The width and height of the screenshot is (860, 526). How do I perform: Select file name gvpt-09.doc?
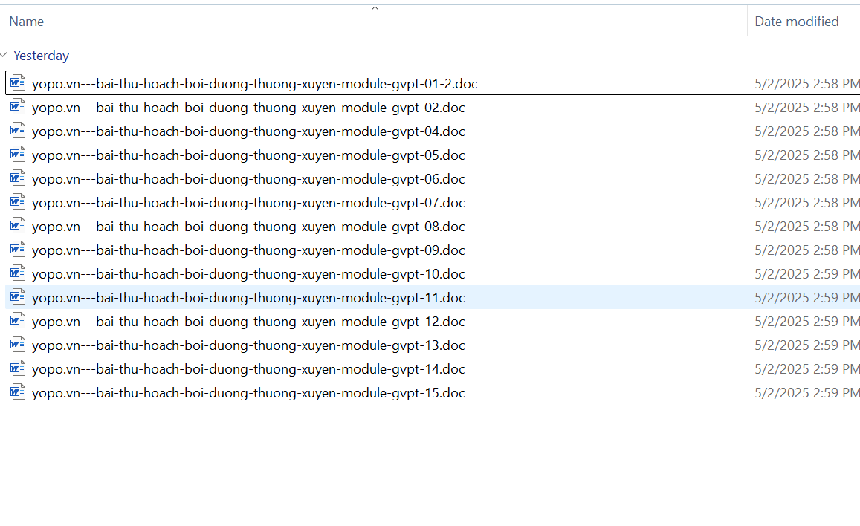tap(248, 250)
